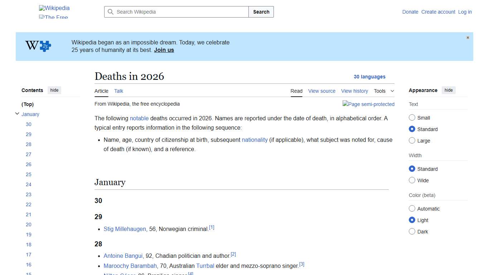Click the page semi-protected padlock icon
Screen dimensions: 489x275
[368, 104]
